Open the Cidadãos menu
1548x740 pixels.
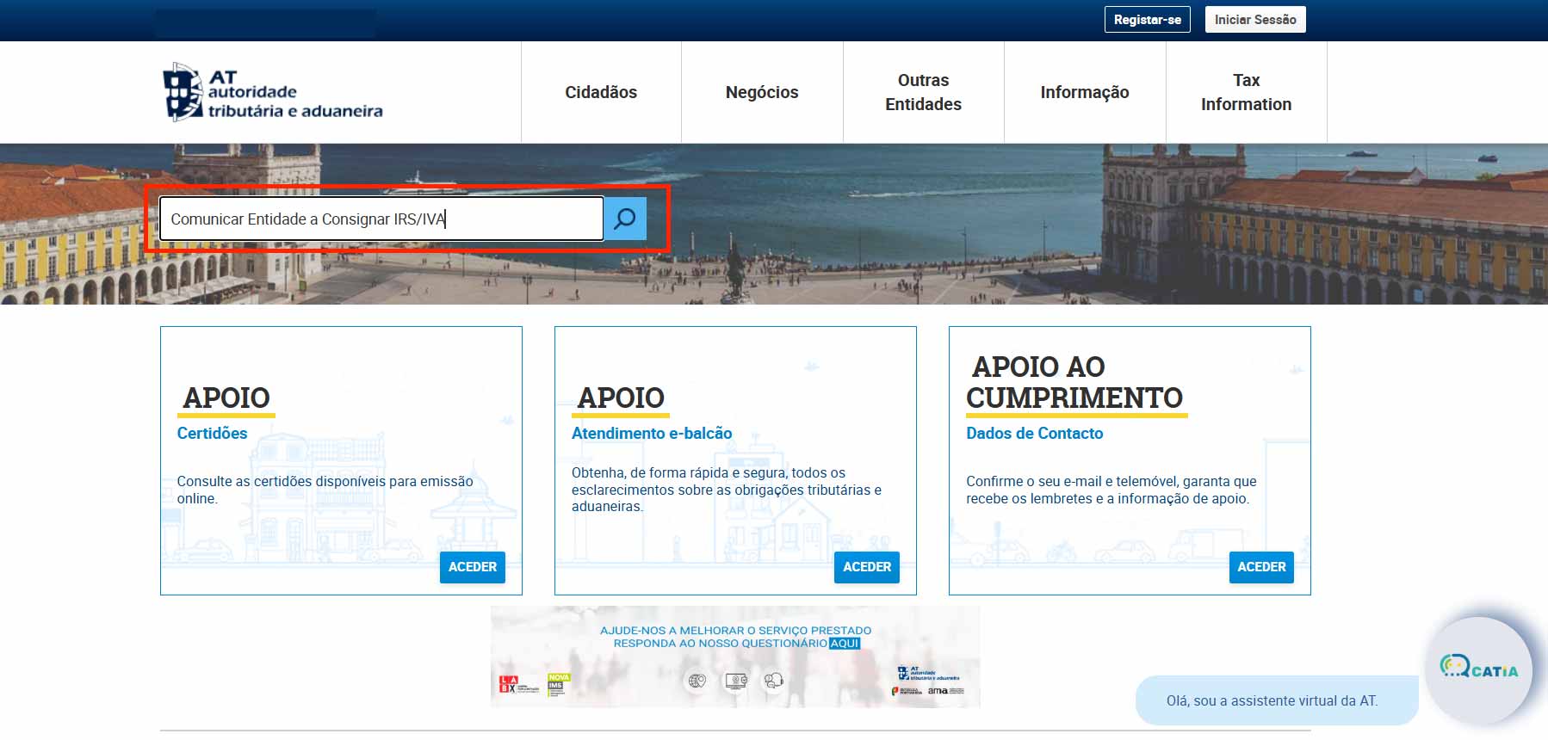click(601, 92)
